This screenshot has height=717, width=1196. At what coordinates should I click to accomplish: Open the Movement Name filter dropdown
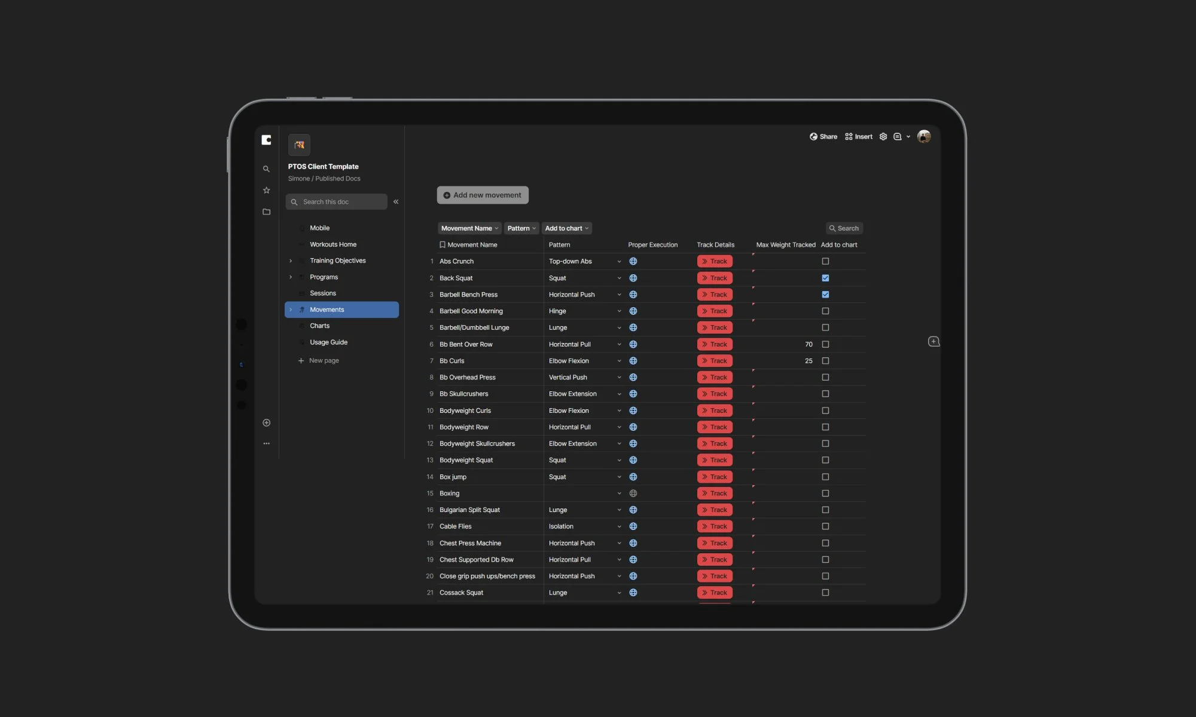pyautogui.click(x=469, y=228)
